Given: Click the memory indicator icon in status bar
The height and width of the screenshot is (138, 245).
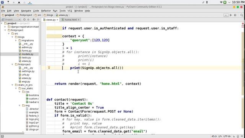Looking at the screenshot, I should (x=242, y=136).
